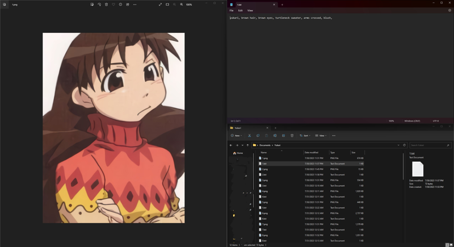454x247 pixels.
Task: Click Yukari in the address breadcrumb
Action: click(x=278, y=145)
